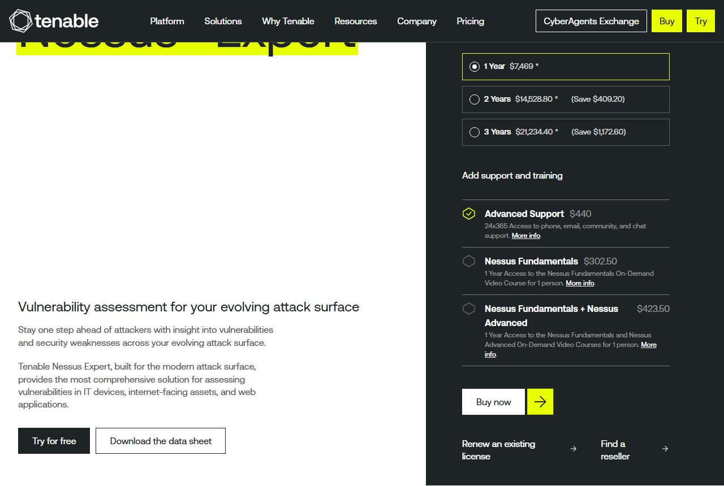Select the 2 Years $14,528.80 license option
The image size is (724, 486).
tap(566, 99)
